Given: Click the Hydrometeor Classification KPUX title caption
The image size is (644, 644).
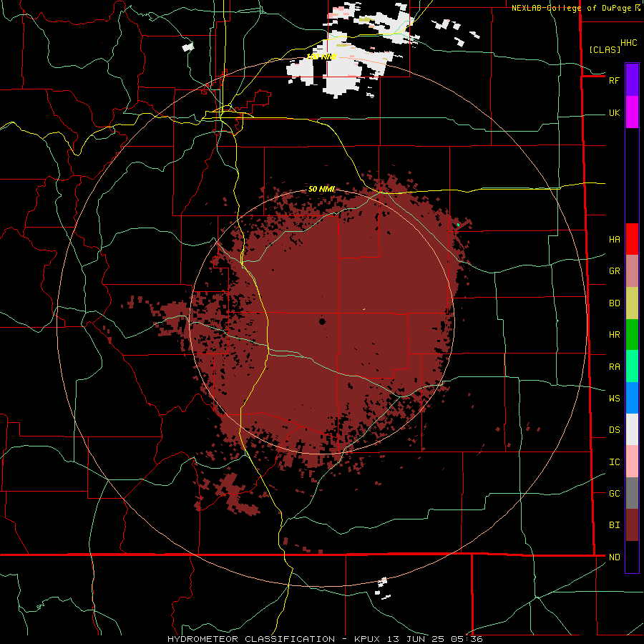Looking at the screenshot, I should coord(325,639).
